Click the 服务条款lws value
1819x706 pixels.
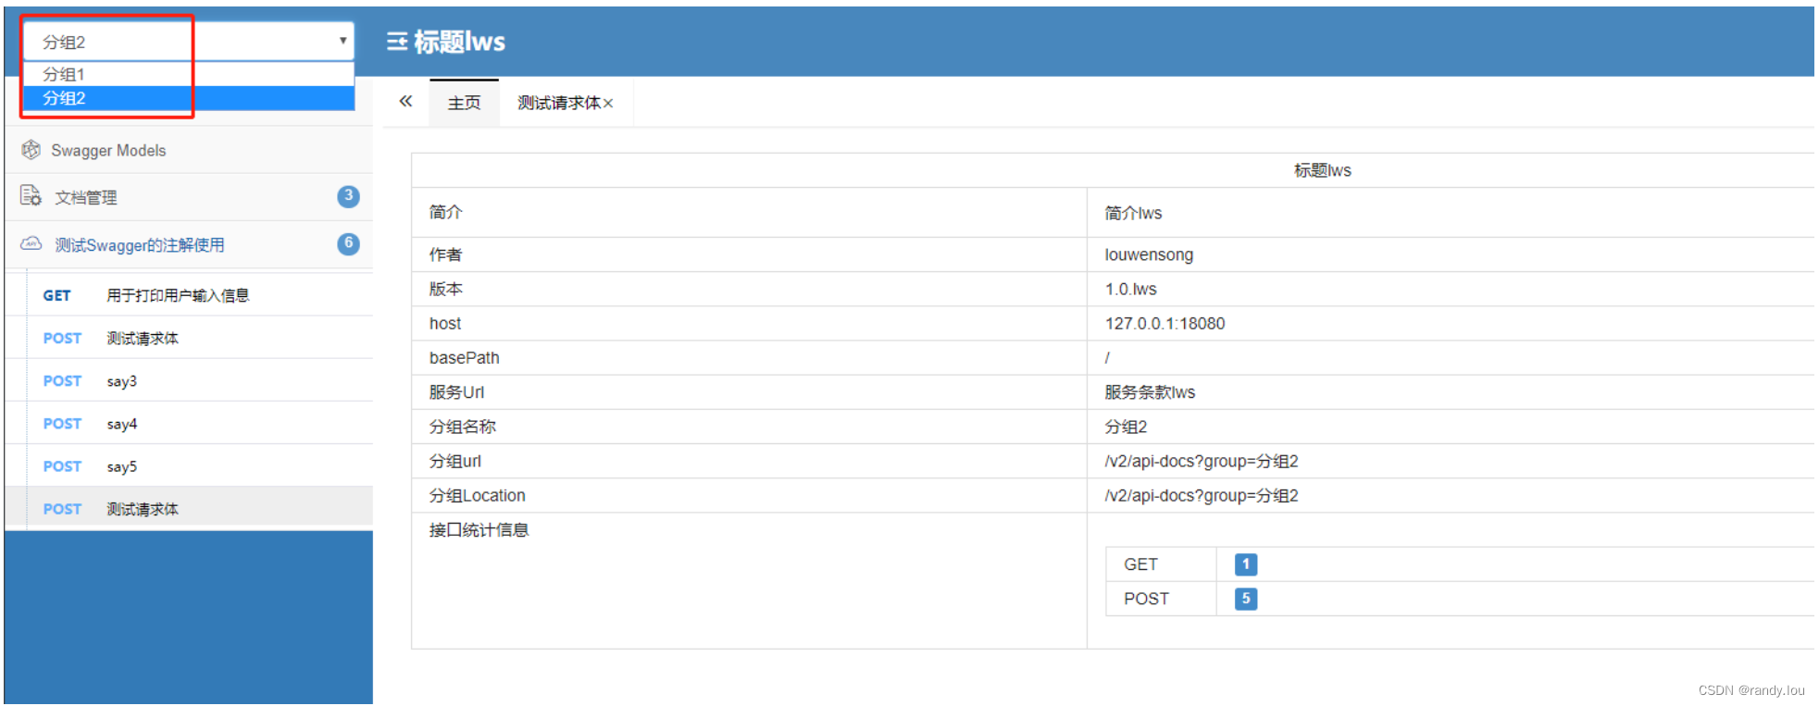pos(1150,392)
